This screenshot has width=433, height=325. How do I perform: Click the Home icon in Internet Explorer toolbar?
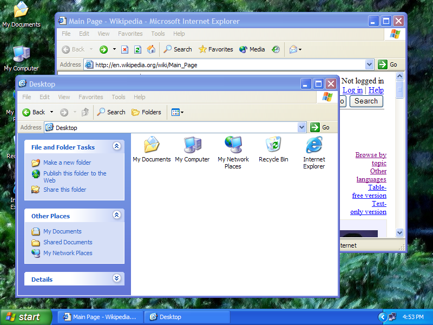coord(151,49)
